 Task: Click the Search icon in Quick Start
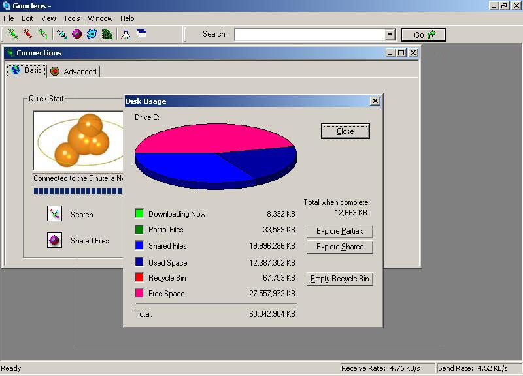pyautogui.click(x=54, y=213)
